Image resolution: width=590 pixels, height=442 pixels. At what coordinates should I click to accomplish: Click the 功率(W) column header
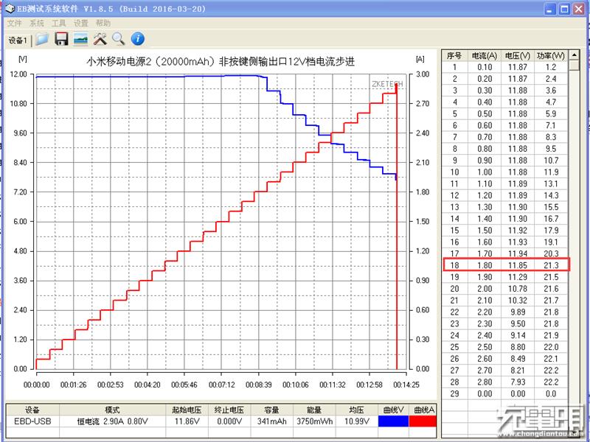point(549,55)
